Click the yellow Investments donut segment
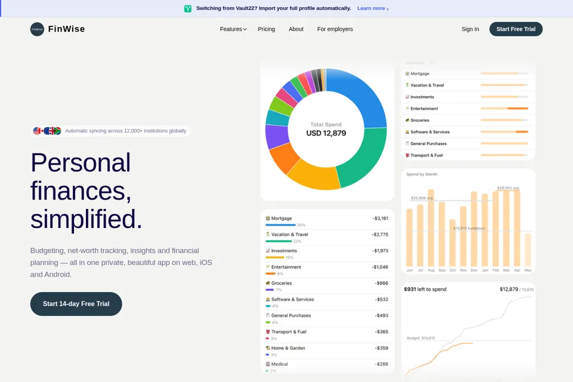 pos(315,176)
